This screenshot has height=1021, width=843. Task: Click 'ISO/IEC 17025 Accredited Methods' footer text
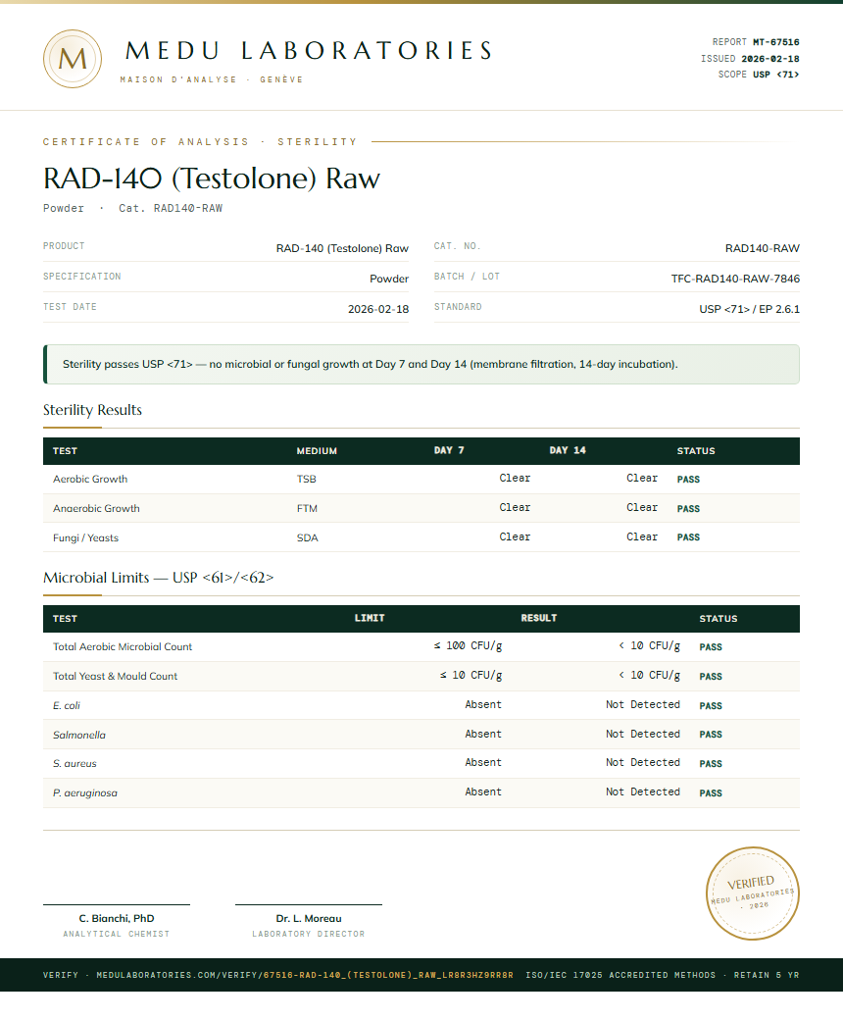pyautogui.click(x=620, y=975)
